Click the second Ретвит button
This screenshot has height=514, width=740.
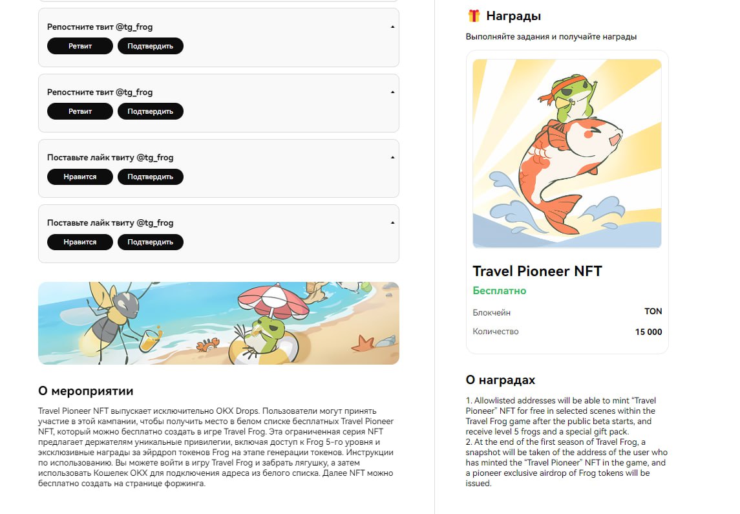tap(79, 111)
